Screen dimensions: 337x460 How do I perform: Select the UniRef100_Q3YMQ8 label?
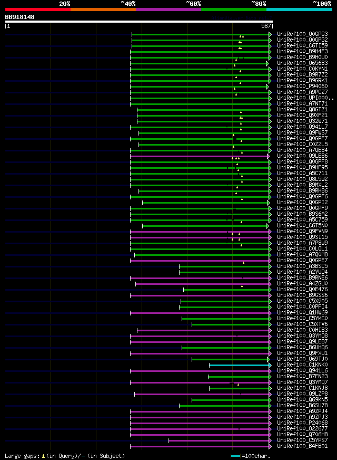302,336
